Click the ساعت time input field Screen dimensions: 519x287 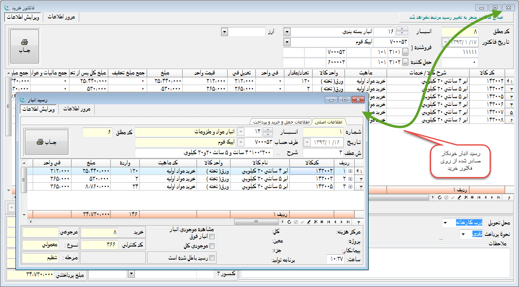tap(336, 259)
